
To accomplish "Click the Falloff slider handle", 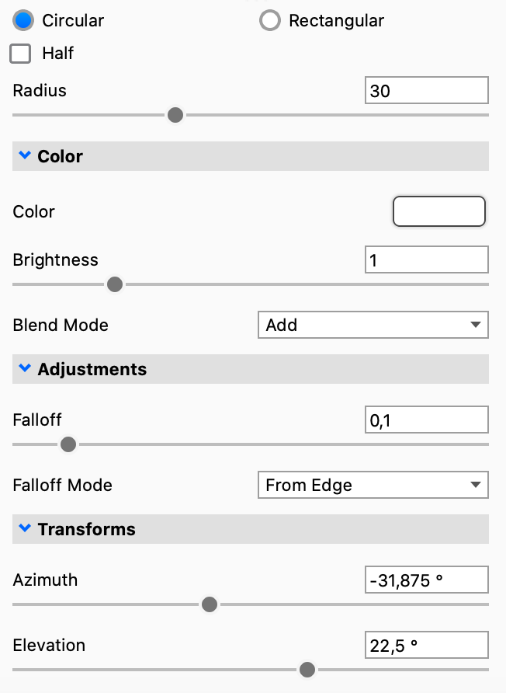I will point(68,444).
